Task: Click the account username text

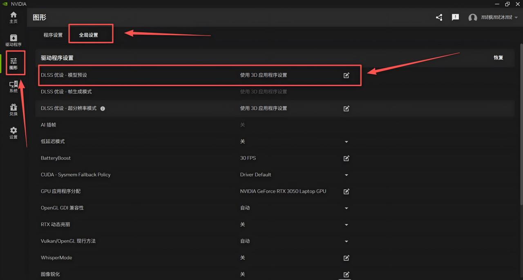Action: 496,18
